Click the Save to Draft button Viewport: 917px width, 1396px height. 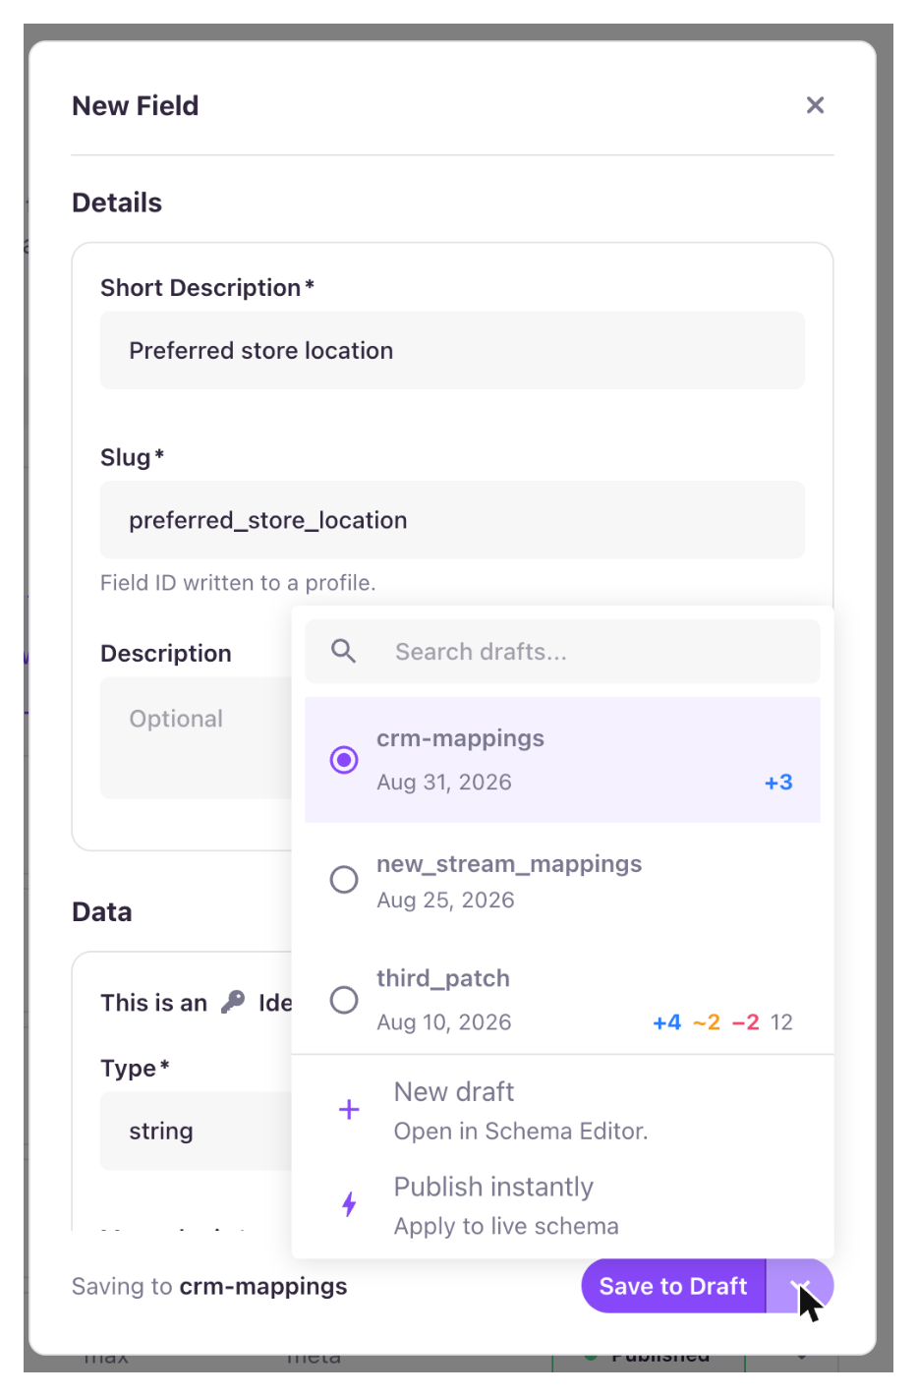coord(673,1286)
